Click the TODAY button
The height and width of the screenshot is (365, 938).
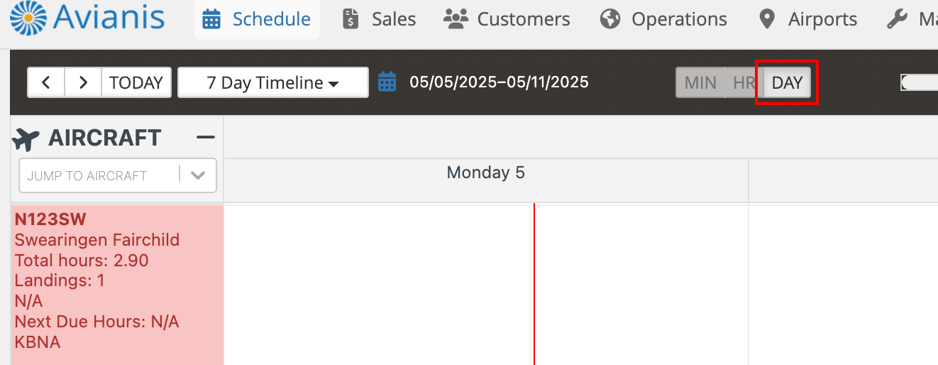click(x=136, y=82)
